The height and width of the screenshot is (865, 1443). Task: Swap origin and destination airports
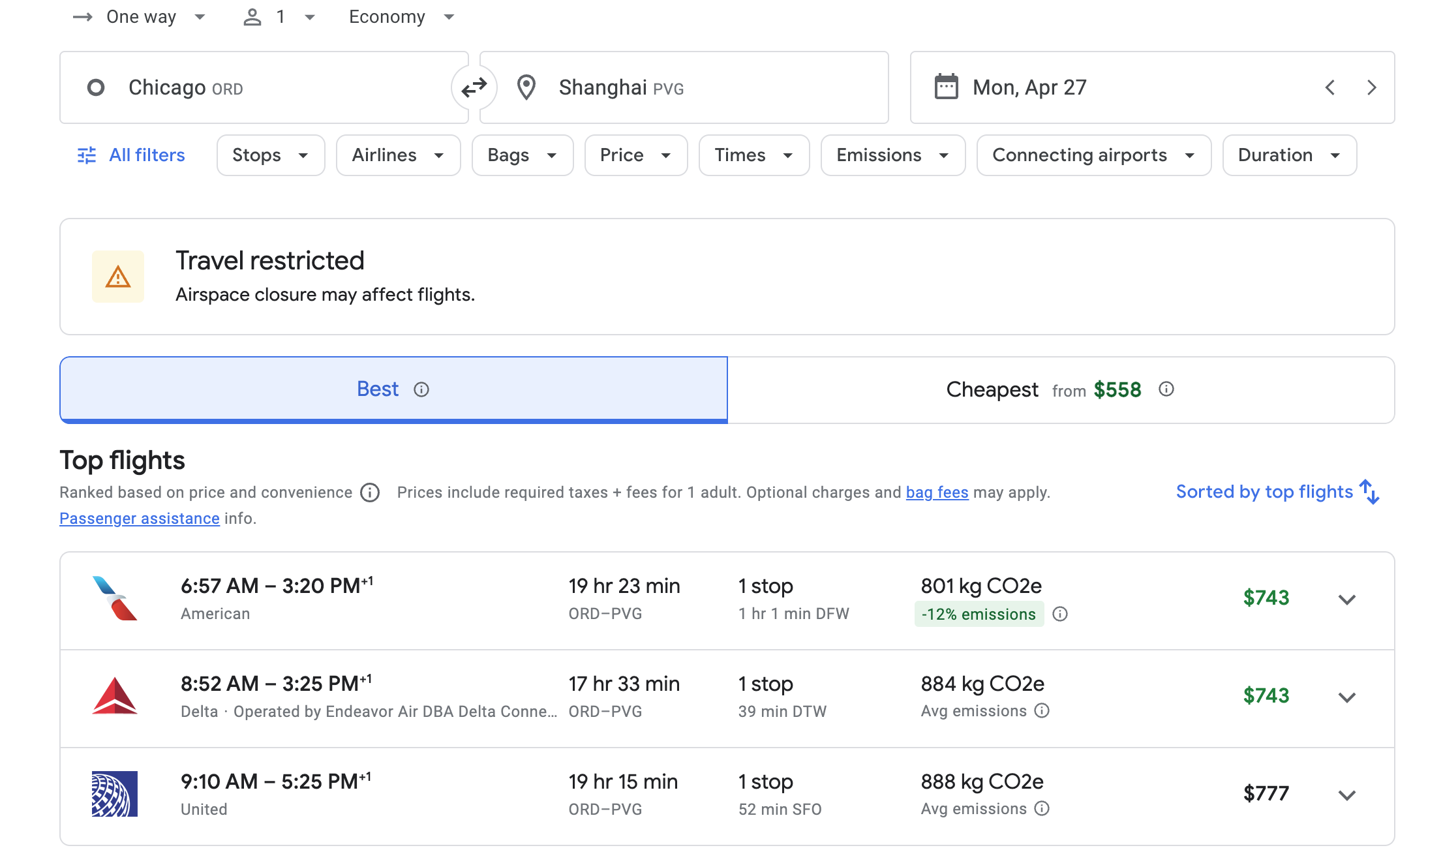(x=474, y=87)
